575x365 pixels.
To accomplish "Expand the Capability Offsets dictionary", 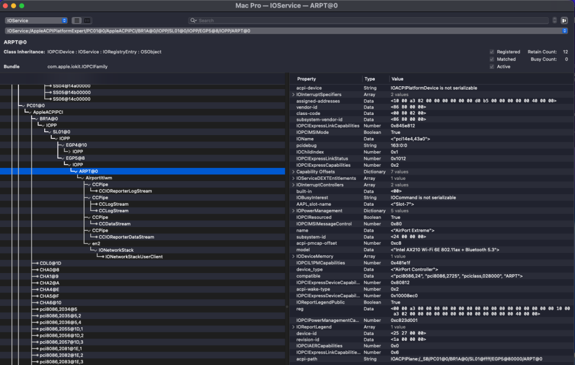I will tap(293, 171).
